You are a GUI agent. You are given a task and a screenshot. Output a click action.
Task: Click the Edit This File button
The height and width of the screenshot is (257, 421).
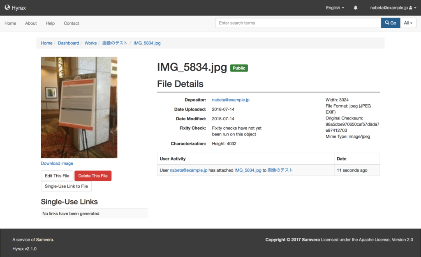tap(57, 176)
